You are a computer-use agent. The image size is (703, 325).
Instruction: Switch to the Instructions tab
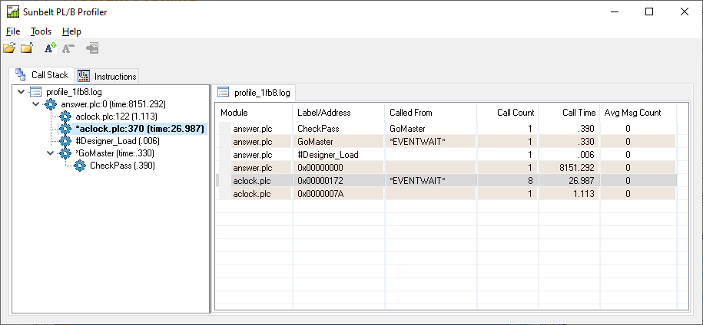108,76
